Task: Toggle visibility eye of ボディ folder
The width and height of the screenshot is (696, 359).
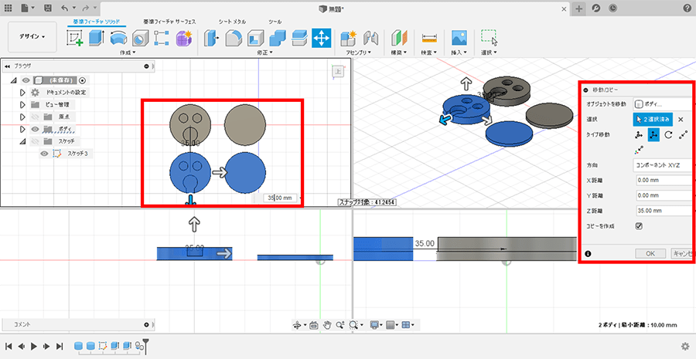Action: coord(35,129)
